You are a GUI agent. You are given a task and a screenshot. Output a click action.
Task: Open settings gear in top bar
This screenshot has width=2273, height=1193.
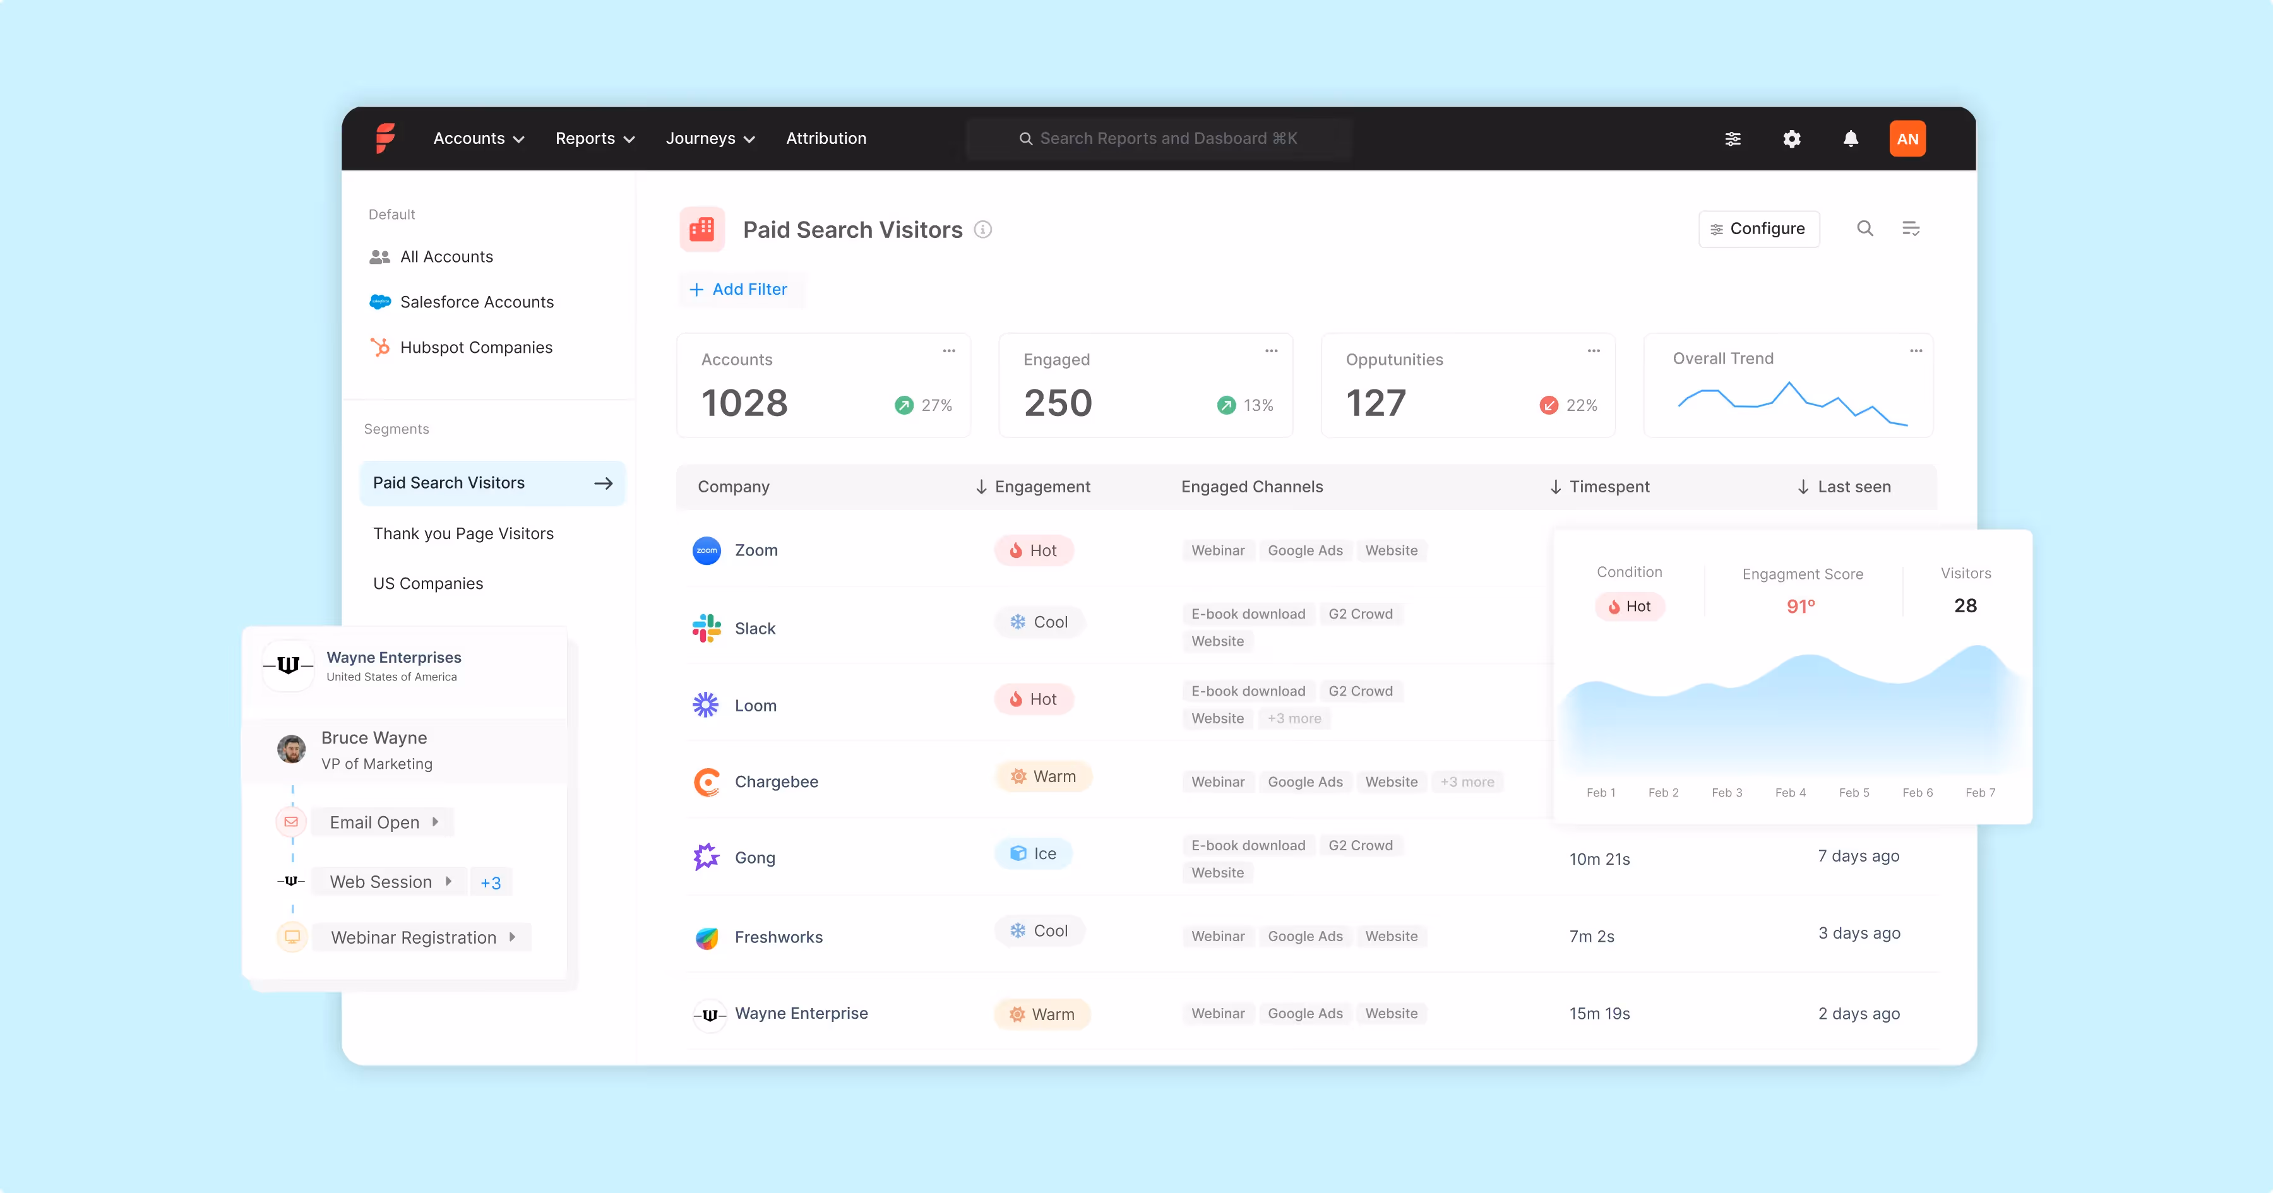point(1791,138)
